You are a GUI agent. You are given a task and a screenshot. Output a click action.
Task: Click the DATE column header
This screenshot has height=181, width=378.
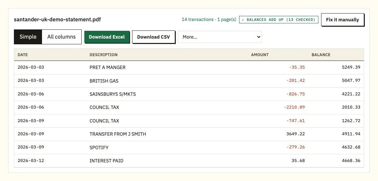coord(23,55)
